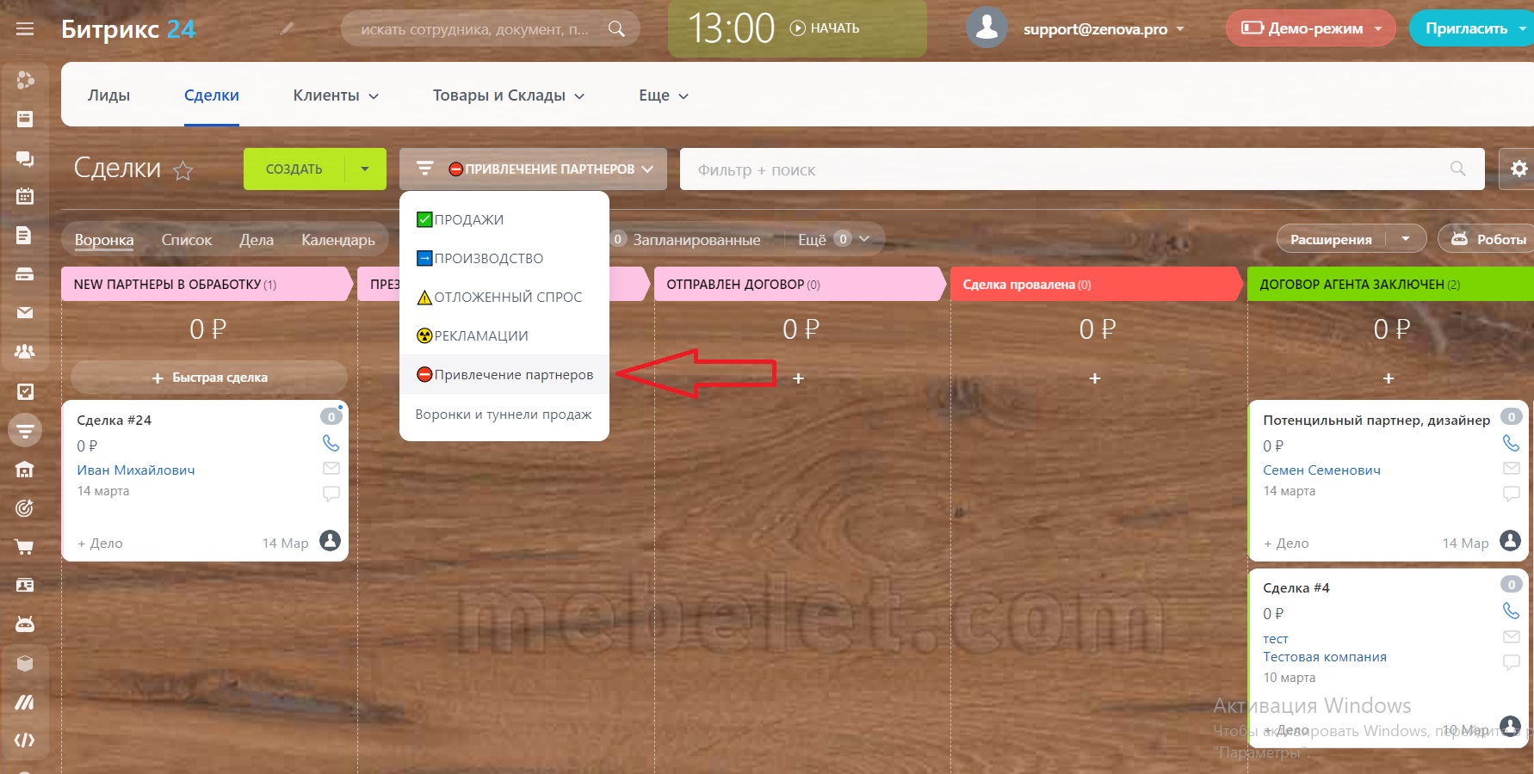Click the phone icon on Сделка #4 card
The width and height of the screenshot is (1534, 774).
(1511, 611)
